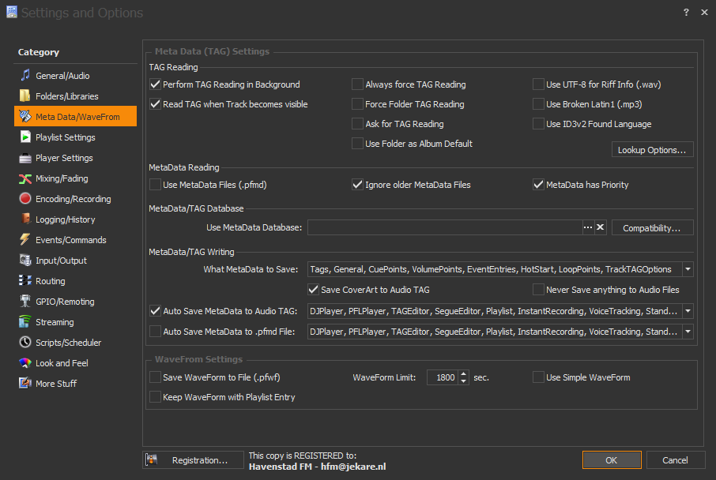The image size is (716, 480).
Task: Open Look and Feel settings
Action: click(x=75, y=362)
